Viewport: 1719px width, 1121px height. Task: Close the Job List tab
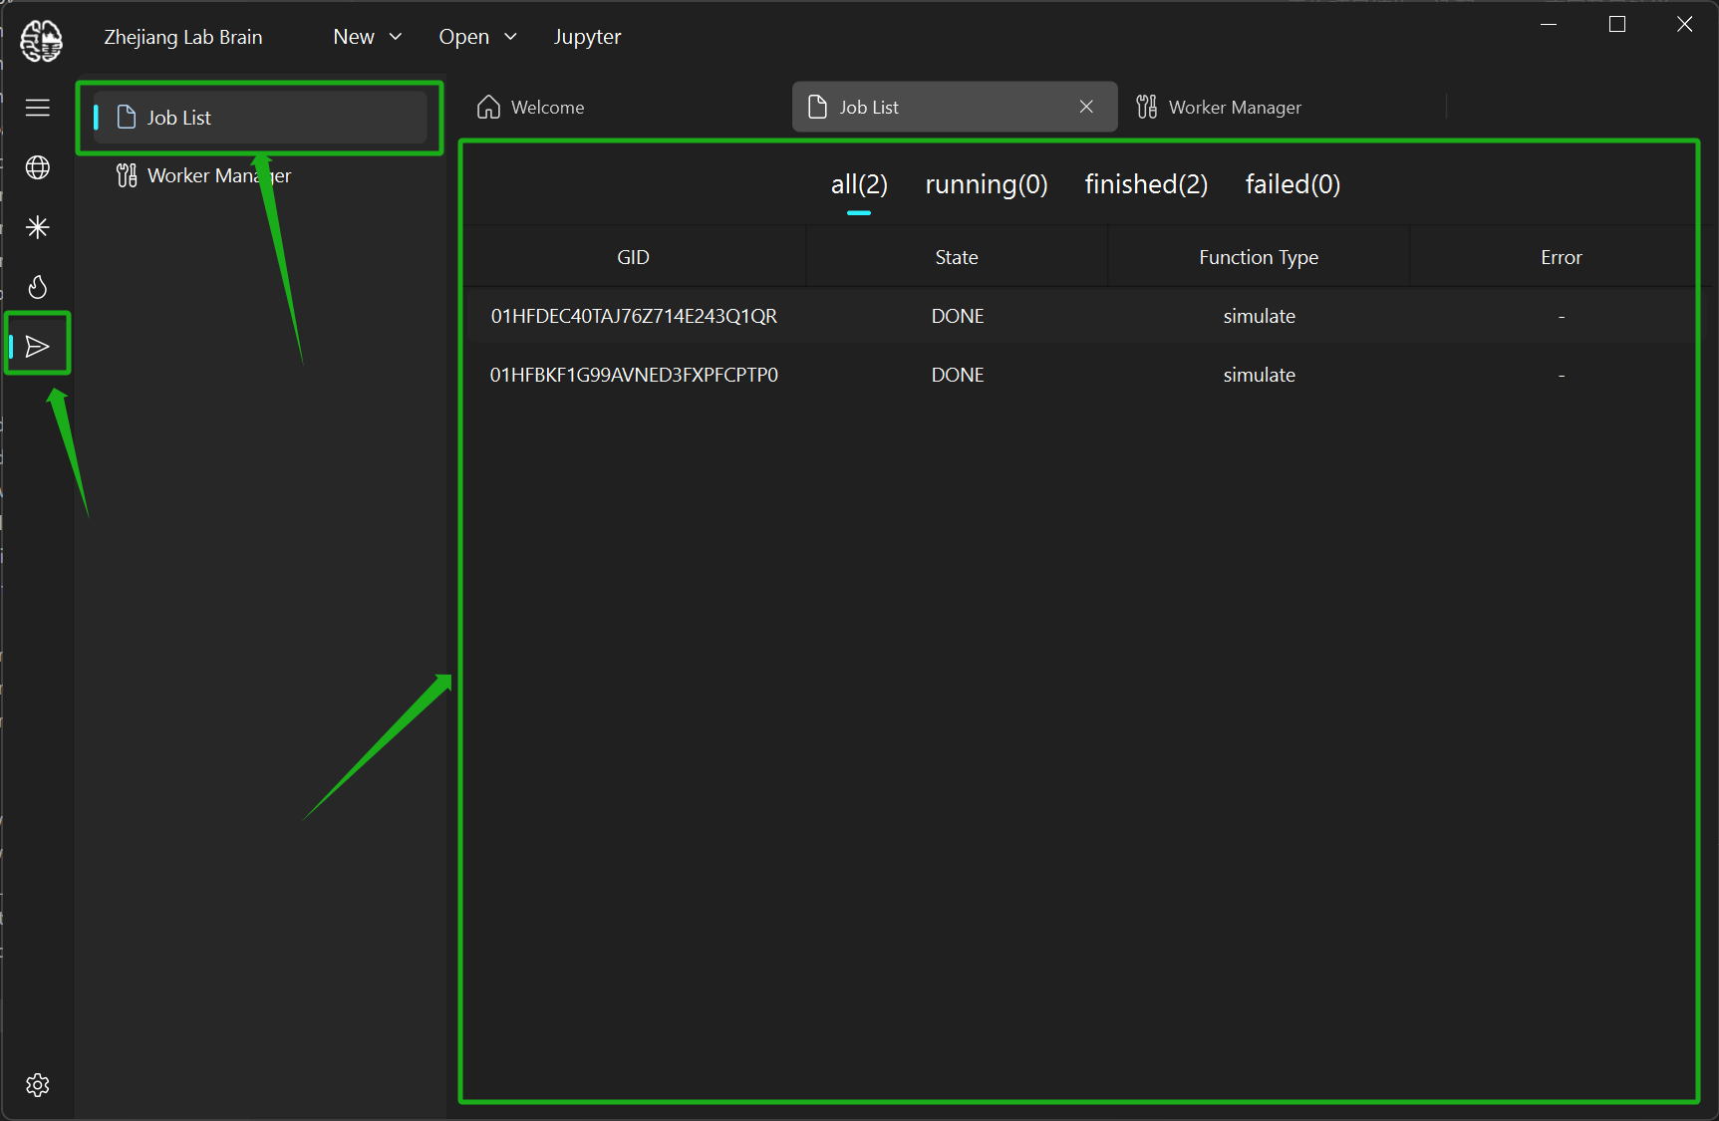(x=1086, y=107)
